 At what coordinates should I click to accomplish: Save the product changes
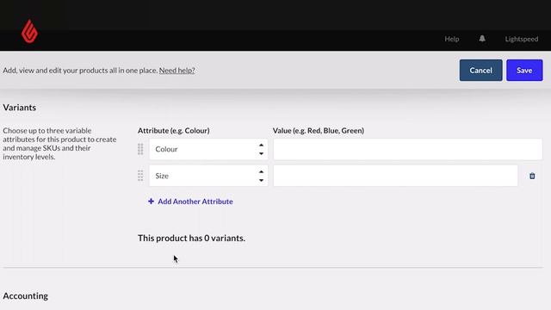pos(524,71)
